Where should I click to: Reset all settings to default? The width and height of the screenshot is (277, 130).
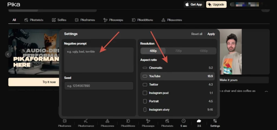[197, 34]
